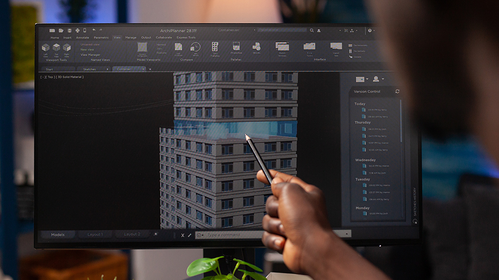Open the Blocks palette
Image resolution: width=499 pixels, height=280 pixels.
tap(256, 46)
